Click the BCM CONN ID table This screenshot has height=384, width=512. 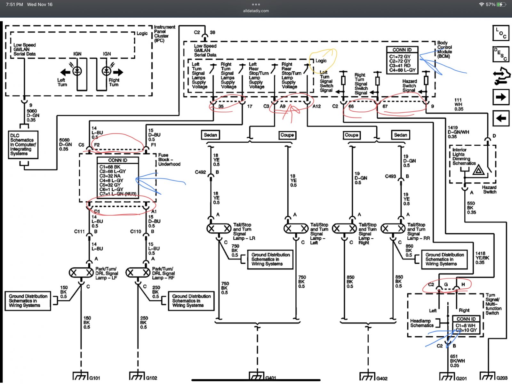[x=402, y=60]
